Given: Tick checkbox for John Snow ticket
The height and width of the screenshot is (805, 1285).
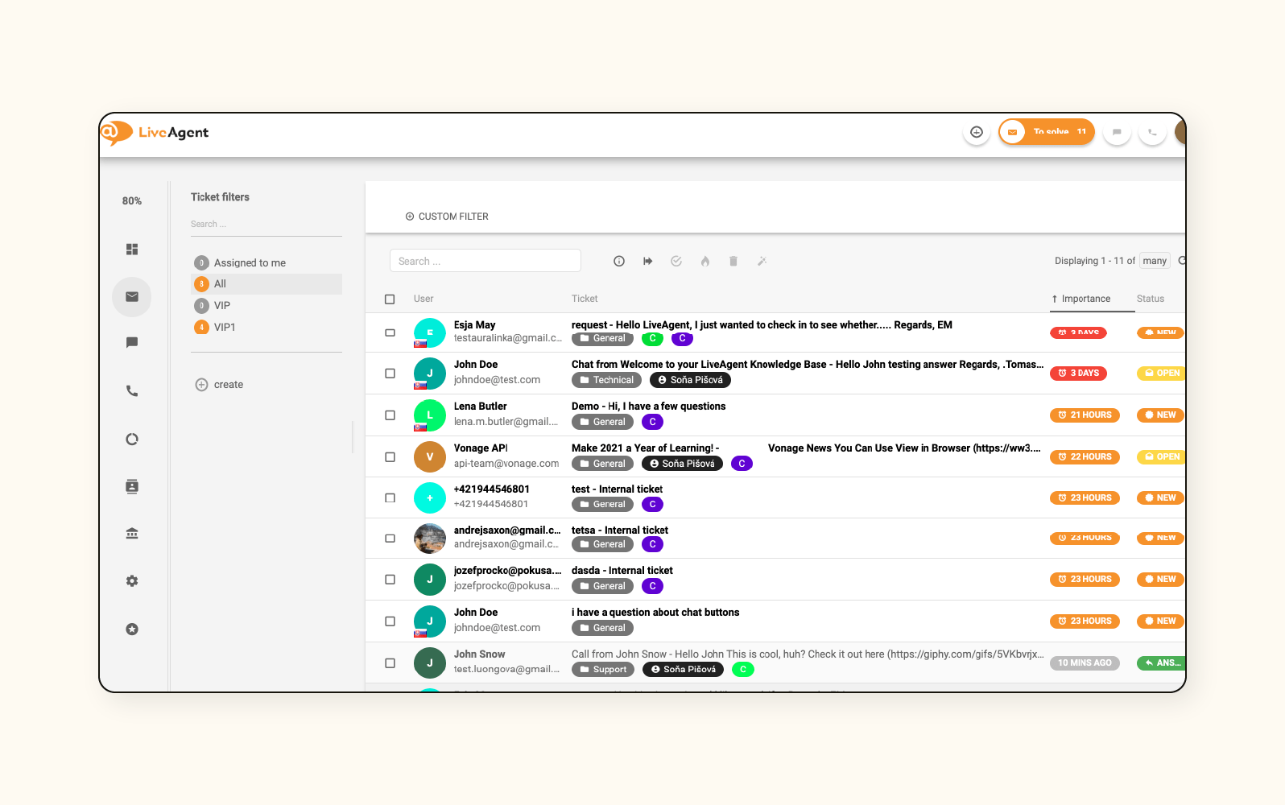Looking at the screenshot, I should click(x=390, y=663).
